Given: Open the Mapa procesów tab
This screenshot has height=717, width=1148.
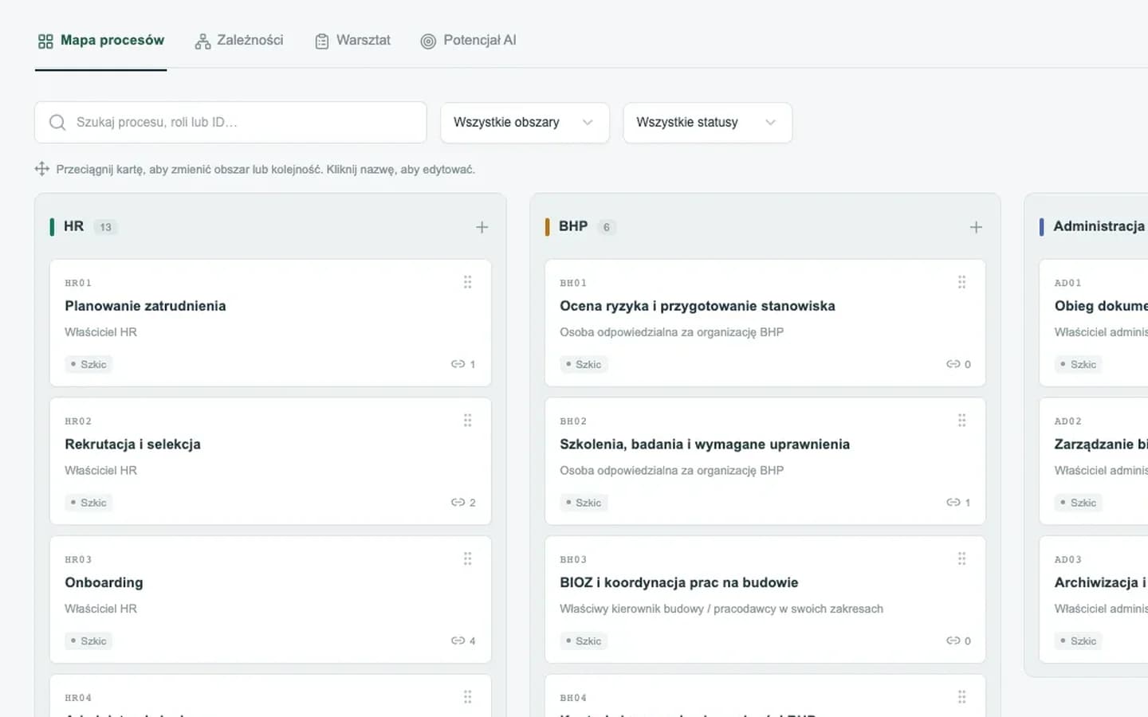Looking at the screenshot, I should (101, 41).
